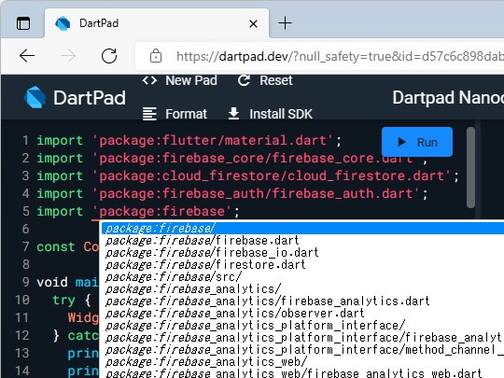Click the const keyword on line 7
This screenshot has height=378, width=504.
[56, 246]
